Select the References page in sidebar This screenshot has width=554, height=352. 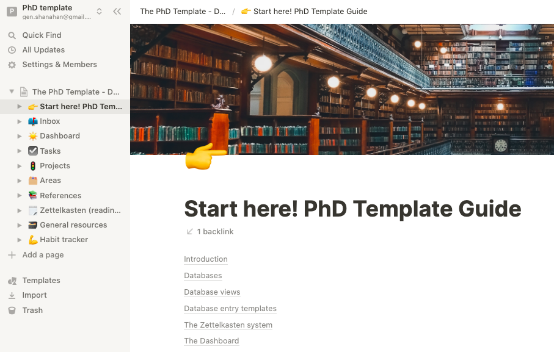(60, 196)
